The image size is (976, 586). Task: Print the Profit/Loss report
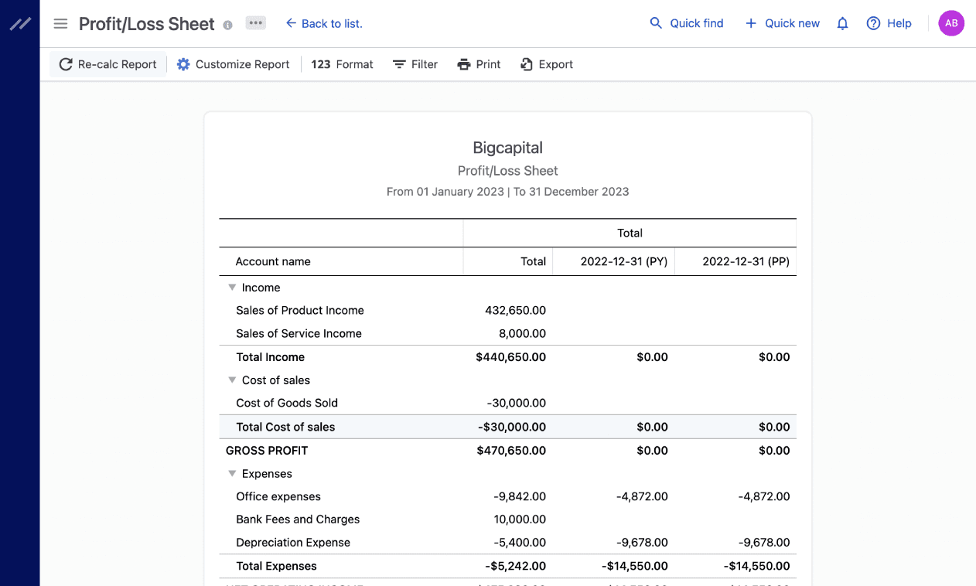point(479,64)
